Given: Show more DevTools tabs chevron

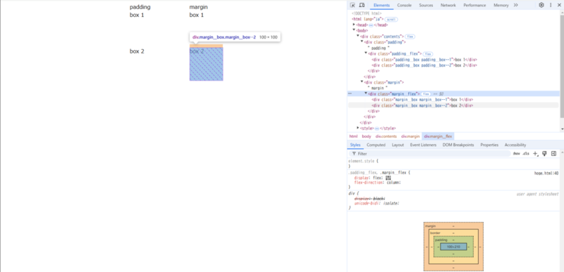Looking at the screenshot, I should 516,5.
